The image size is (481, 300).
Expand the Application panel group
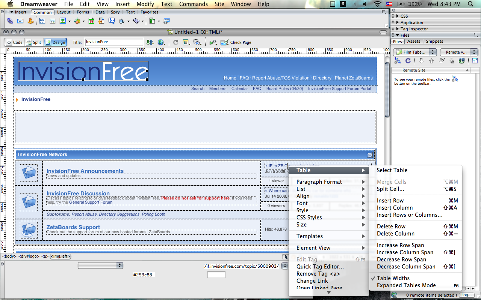tap(398, 22)
